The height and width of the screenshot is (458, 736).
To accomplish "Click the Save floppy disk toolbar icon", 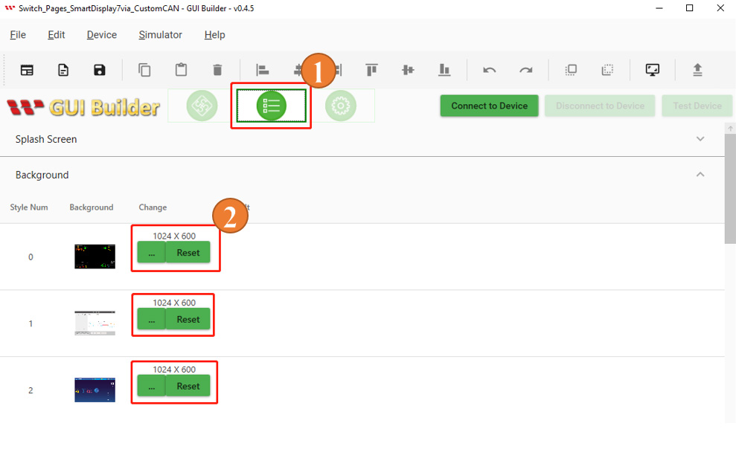I will pyautogui.click(x=100, y=71).
